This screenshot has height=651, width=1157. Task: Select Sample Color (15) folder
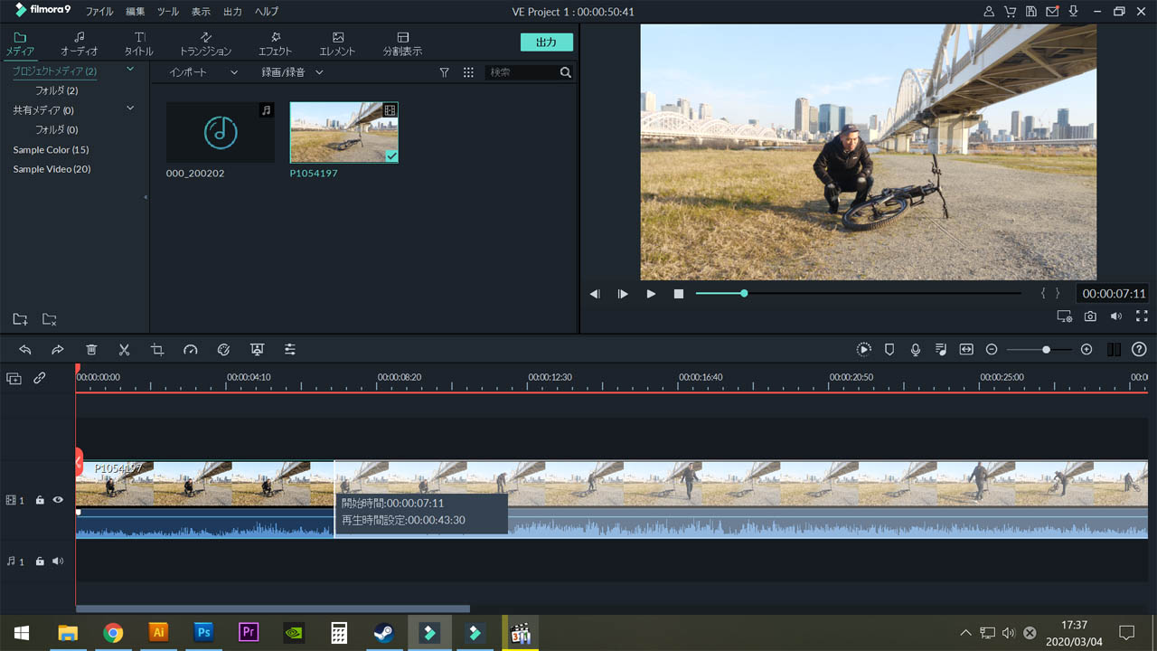pos(51,150)
